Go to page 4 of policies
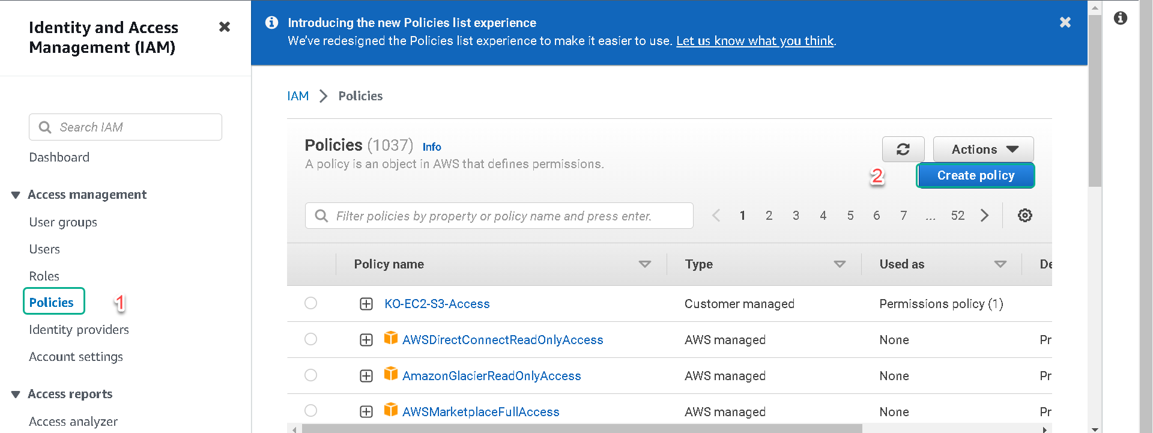 click(823, 216)
